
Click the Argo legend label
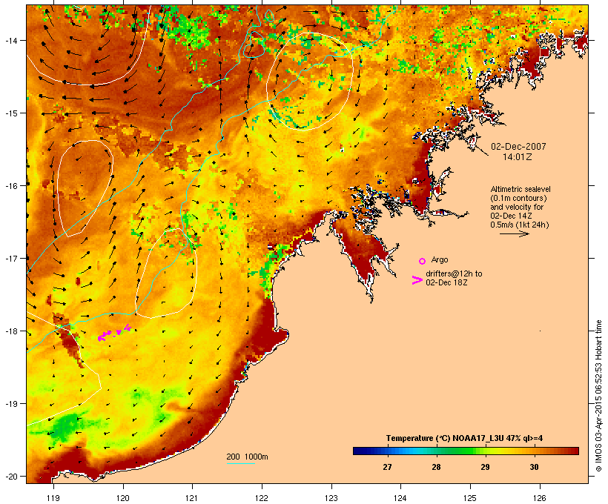click(440, 259)
